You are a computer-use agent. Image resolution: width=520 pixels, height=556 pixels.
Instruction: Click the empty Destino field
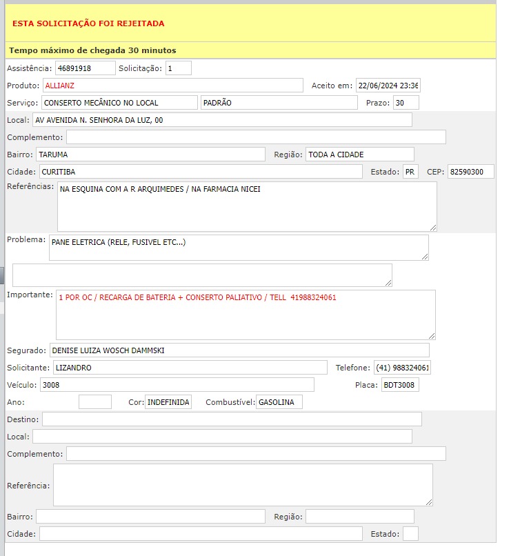click(232, 419)
